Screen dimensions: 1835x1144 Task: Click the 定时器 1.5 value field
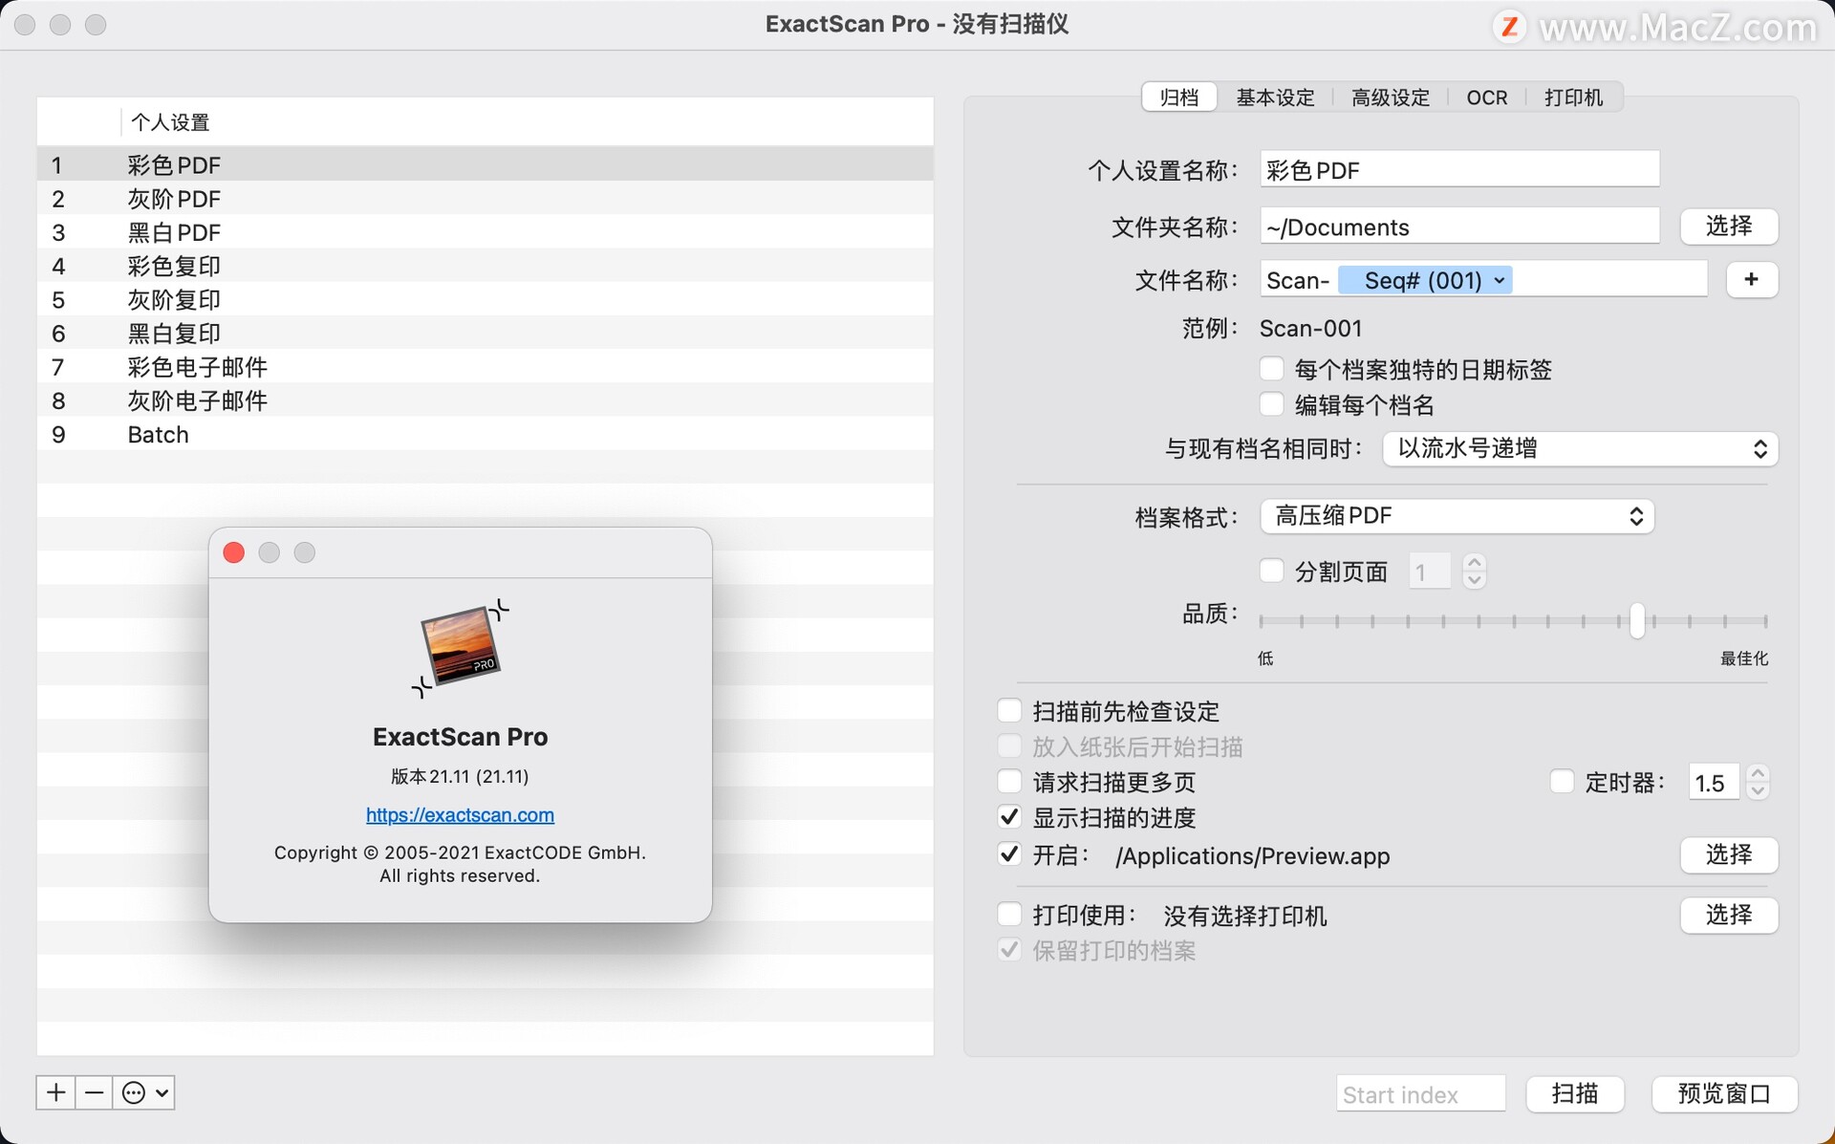tap(1714, 783)
